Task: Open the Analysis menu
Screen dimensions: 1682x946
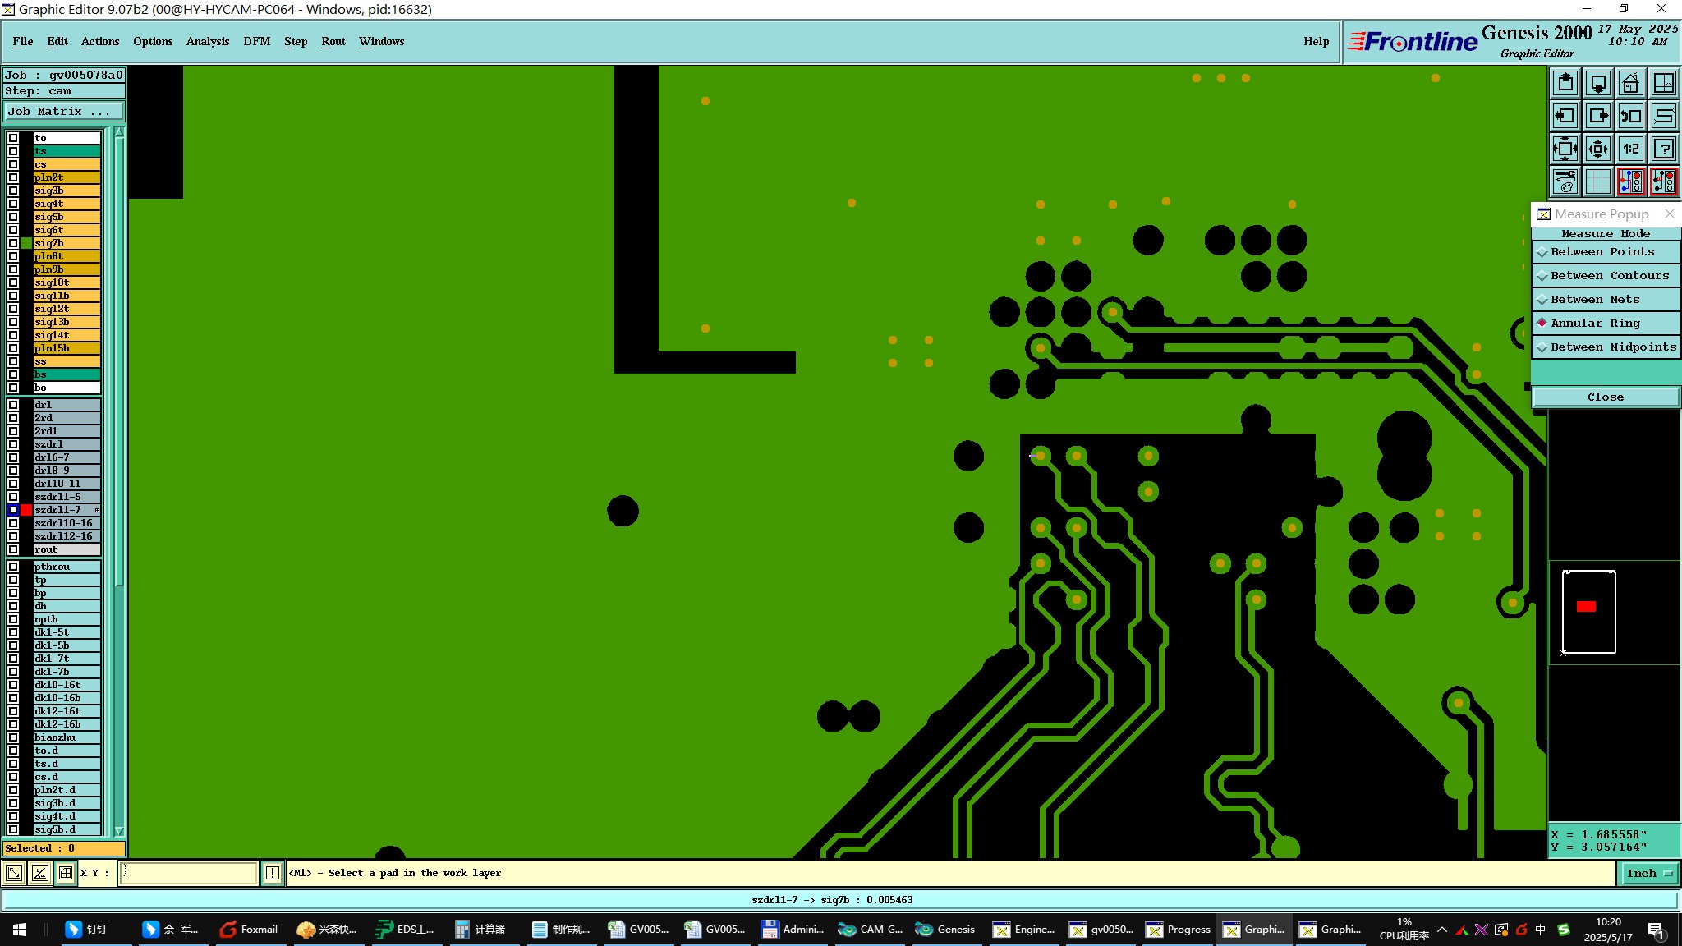Action: click(x=207, y=41)
